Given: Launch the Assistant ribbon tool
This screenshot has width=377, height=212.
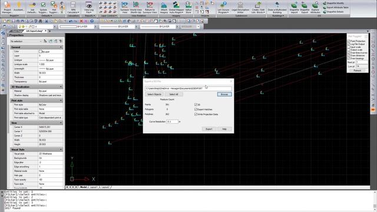Looking at the screenshot, I should click(x=19, y=7).
